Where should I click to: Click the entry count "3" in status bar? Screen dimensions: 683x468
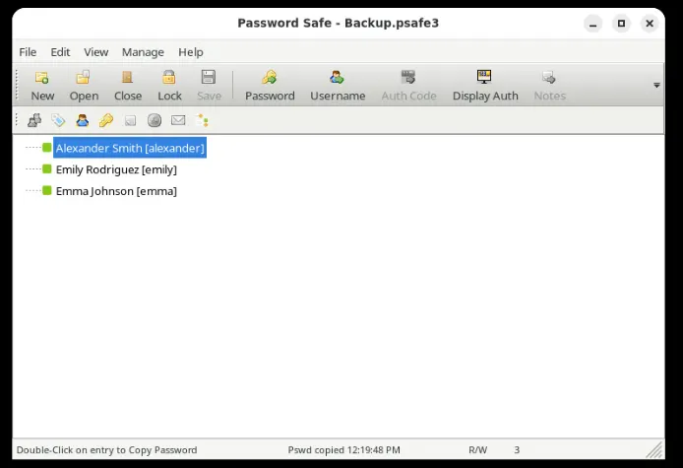coord(517,449)
